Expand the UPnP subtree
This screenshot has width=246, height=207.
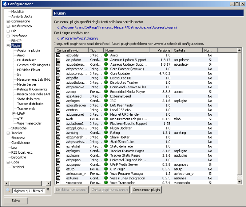[x=14, y=113]
